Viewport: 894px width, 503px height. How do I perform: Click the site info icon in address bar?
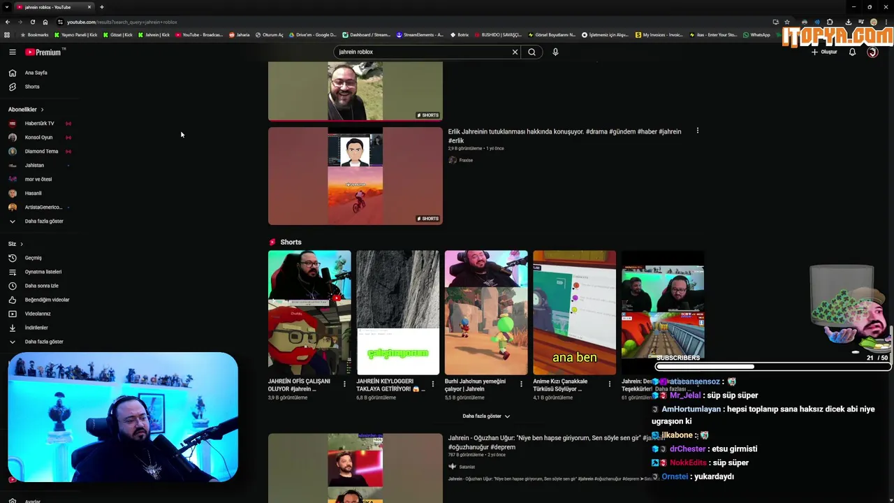click(x=60, y=22)
